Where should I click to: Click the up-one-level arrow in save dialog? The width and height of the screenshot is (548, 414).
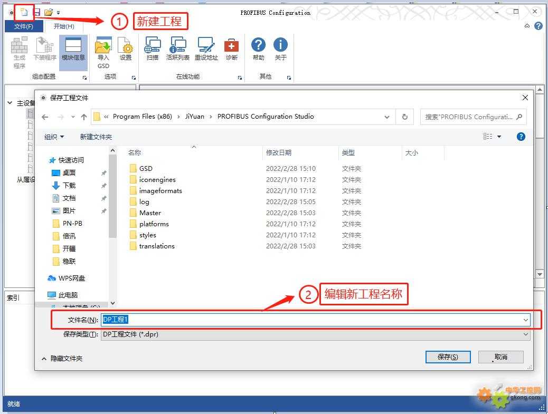point(84,117)
